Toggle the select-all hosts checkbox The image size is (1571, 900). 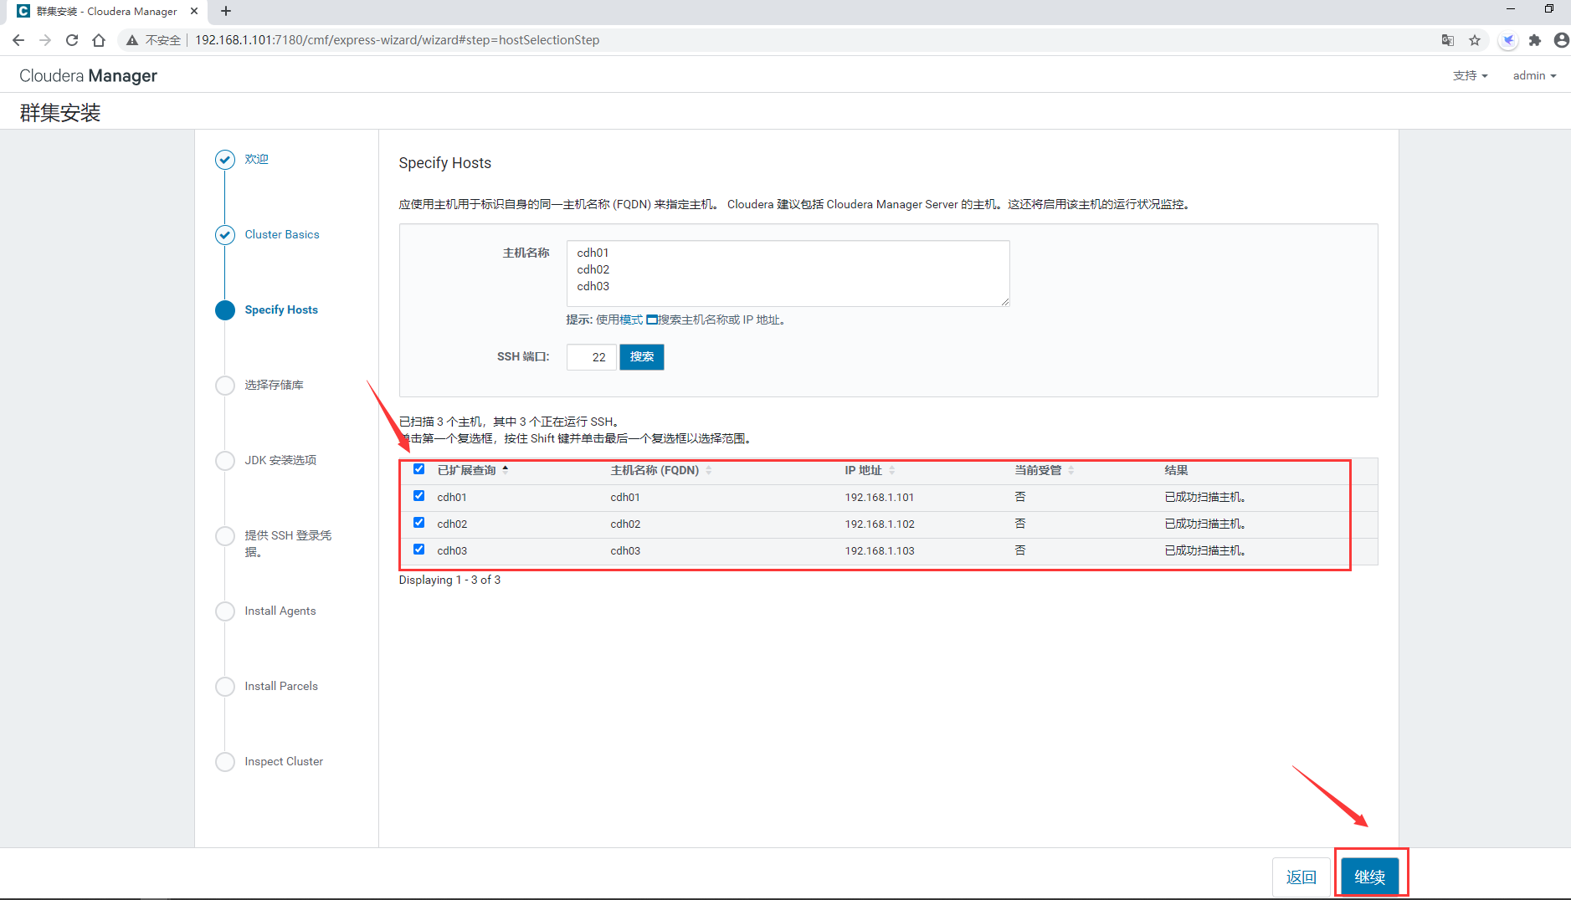pos(419,469)
